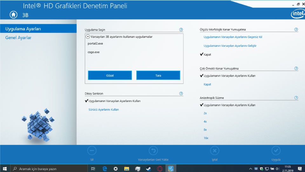
Task: Set anisotropic filtering to 4x
Action: (x=205, y=121)
